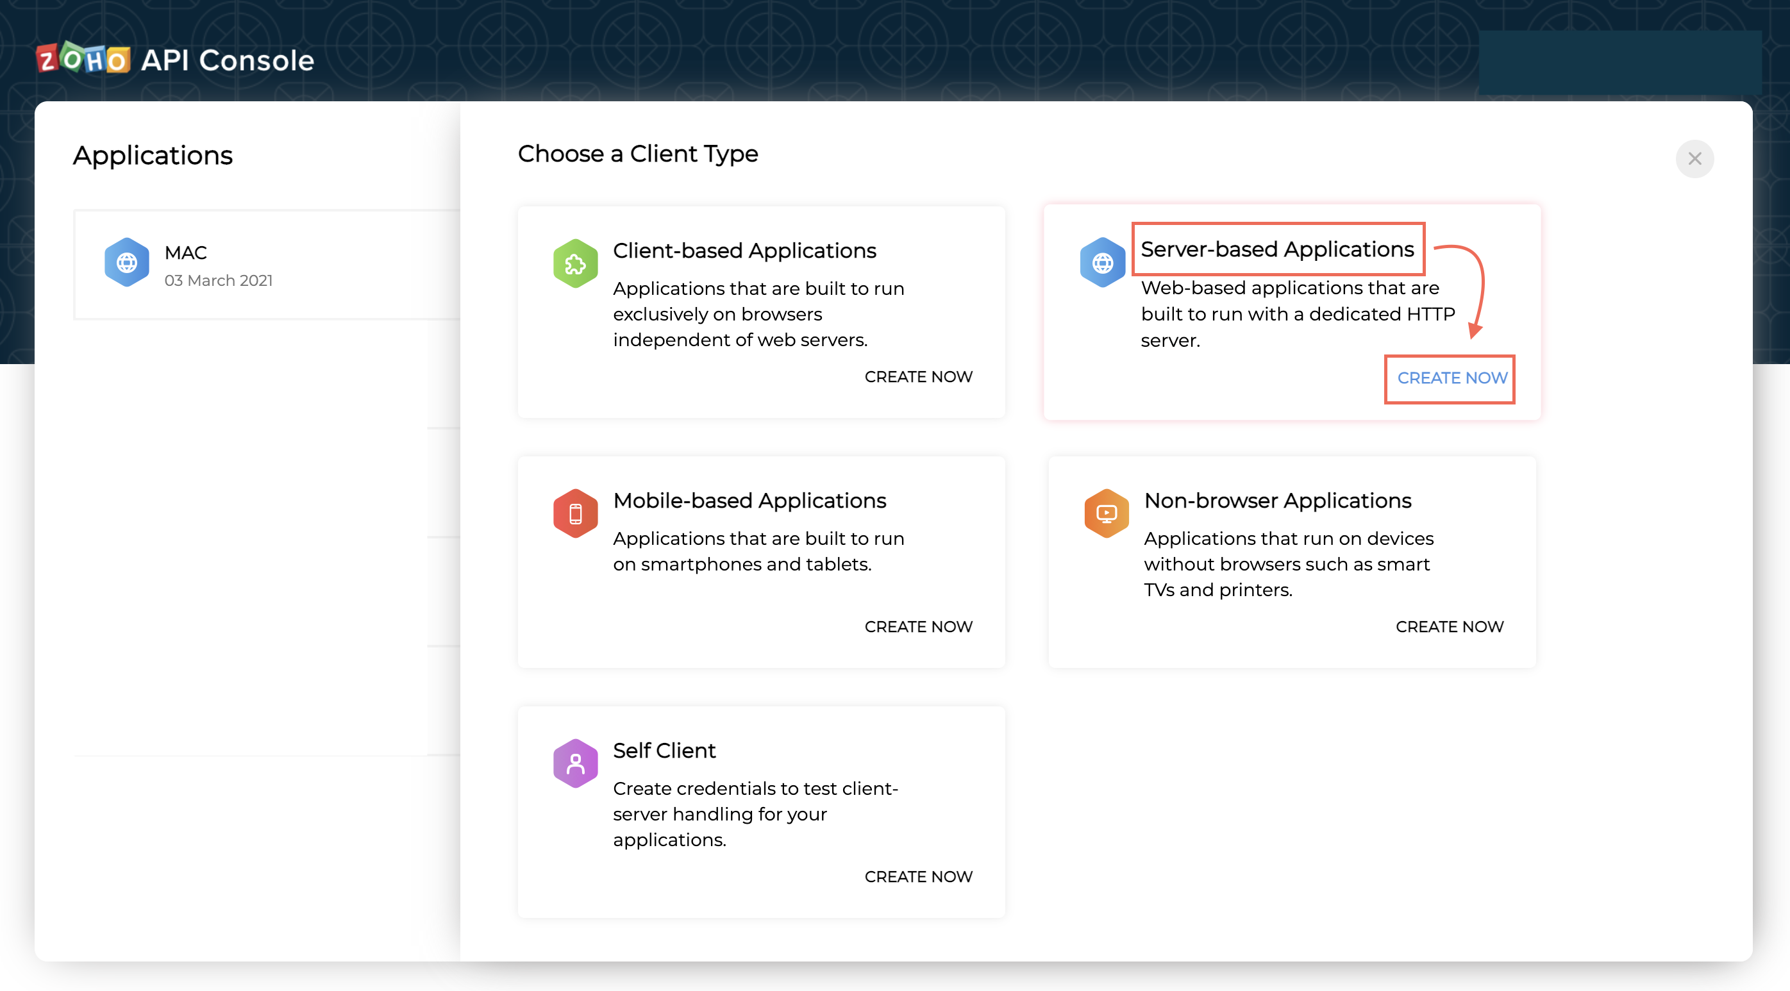Select the Client-based Applications heading
The image size is (1790, 991).
[744, 251]
